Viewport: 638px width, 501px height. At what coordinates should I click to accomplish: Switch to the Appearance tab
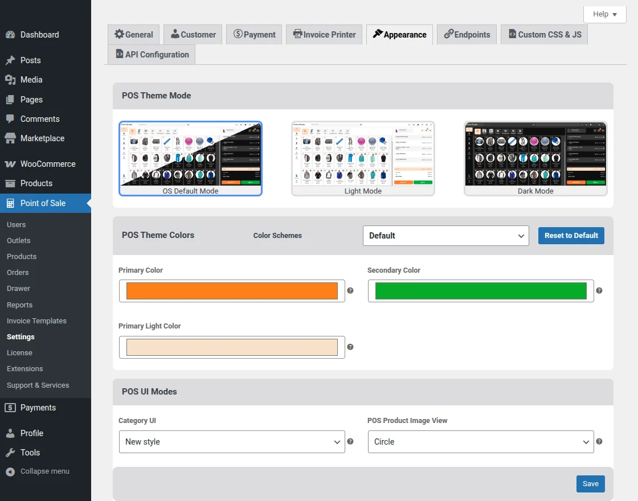click(399, 35)
